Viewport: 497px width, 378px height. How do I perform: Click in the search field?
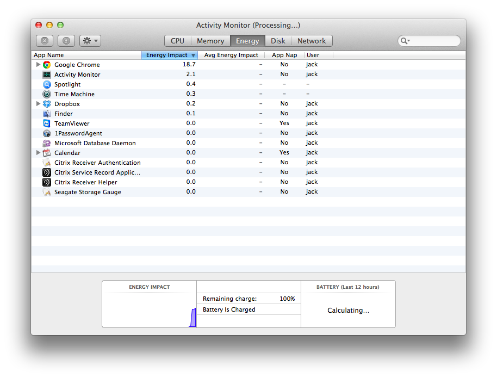(429, 41)
